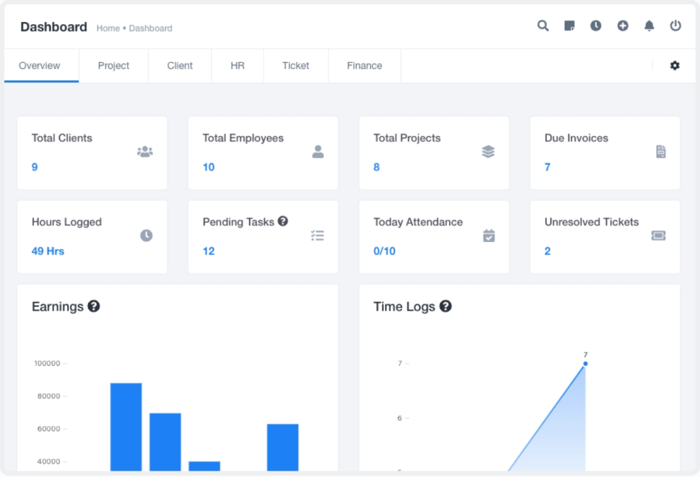Open the notifications bell
This screenshot has height=477, width=700.
[x=649, y=26]
